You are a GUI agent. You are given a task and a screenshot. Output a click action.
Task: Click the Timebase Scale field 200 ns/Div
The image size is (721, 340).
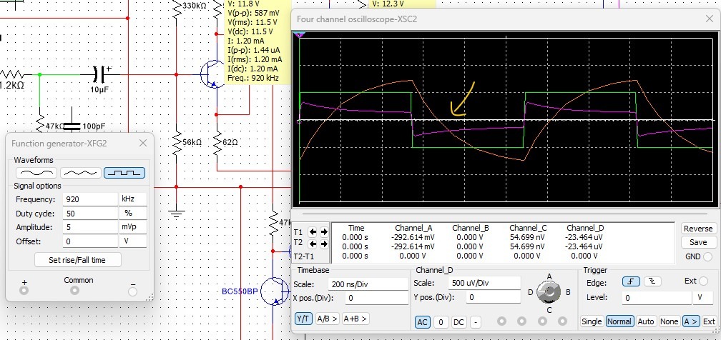point(368,284)
